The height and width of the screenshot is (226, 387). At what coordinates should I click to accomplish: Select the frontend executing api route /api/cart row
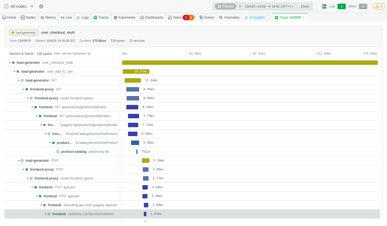click(x=192, y=205)
